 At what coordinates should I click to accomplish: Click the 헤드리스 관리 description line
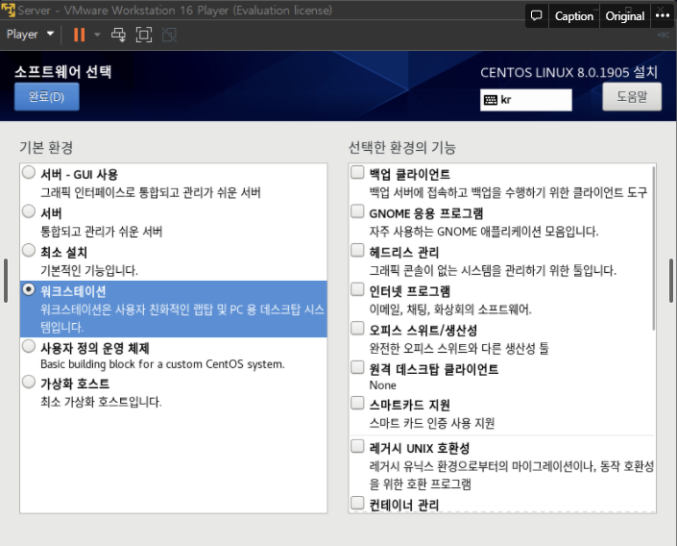pos(493,271)
